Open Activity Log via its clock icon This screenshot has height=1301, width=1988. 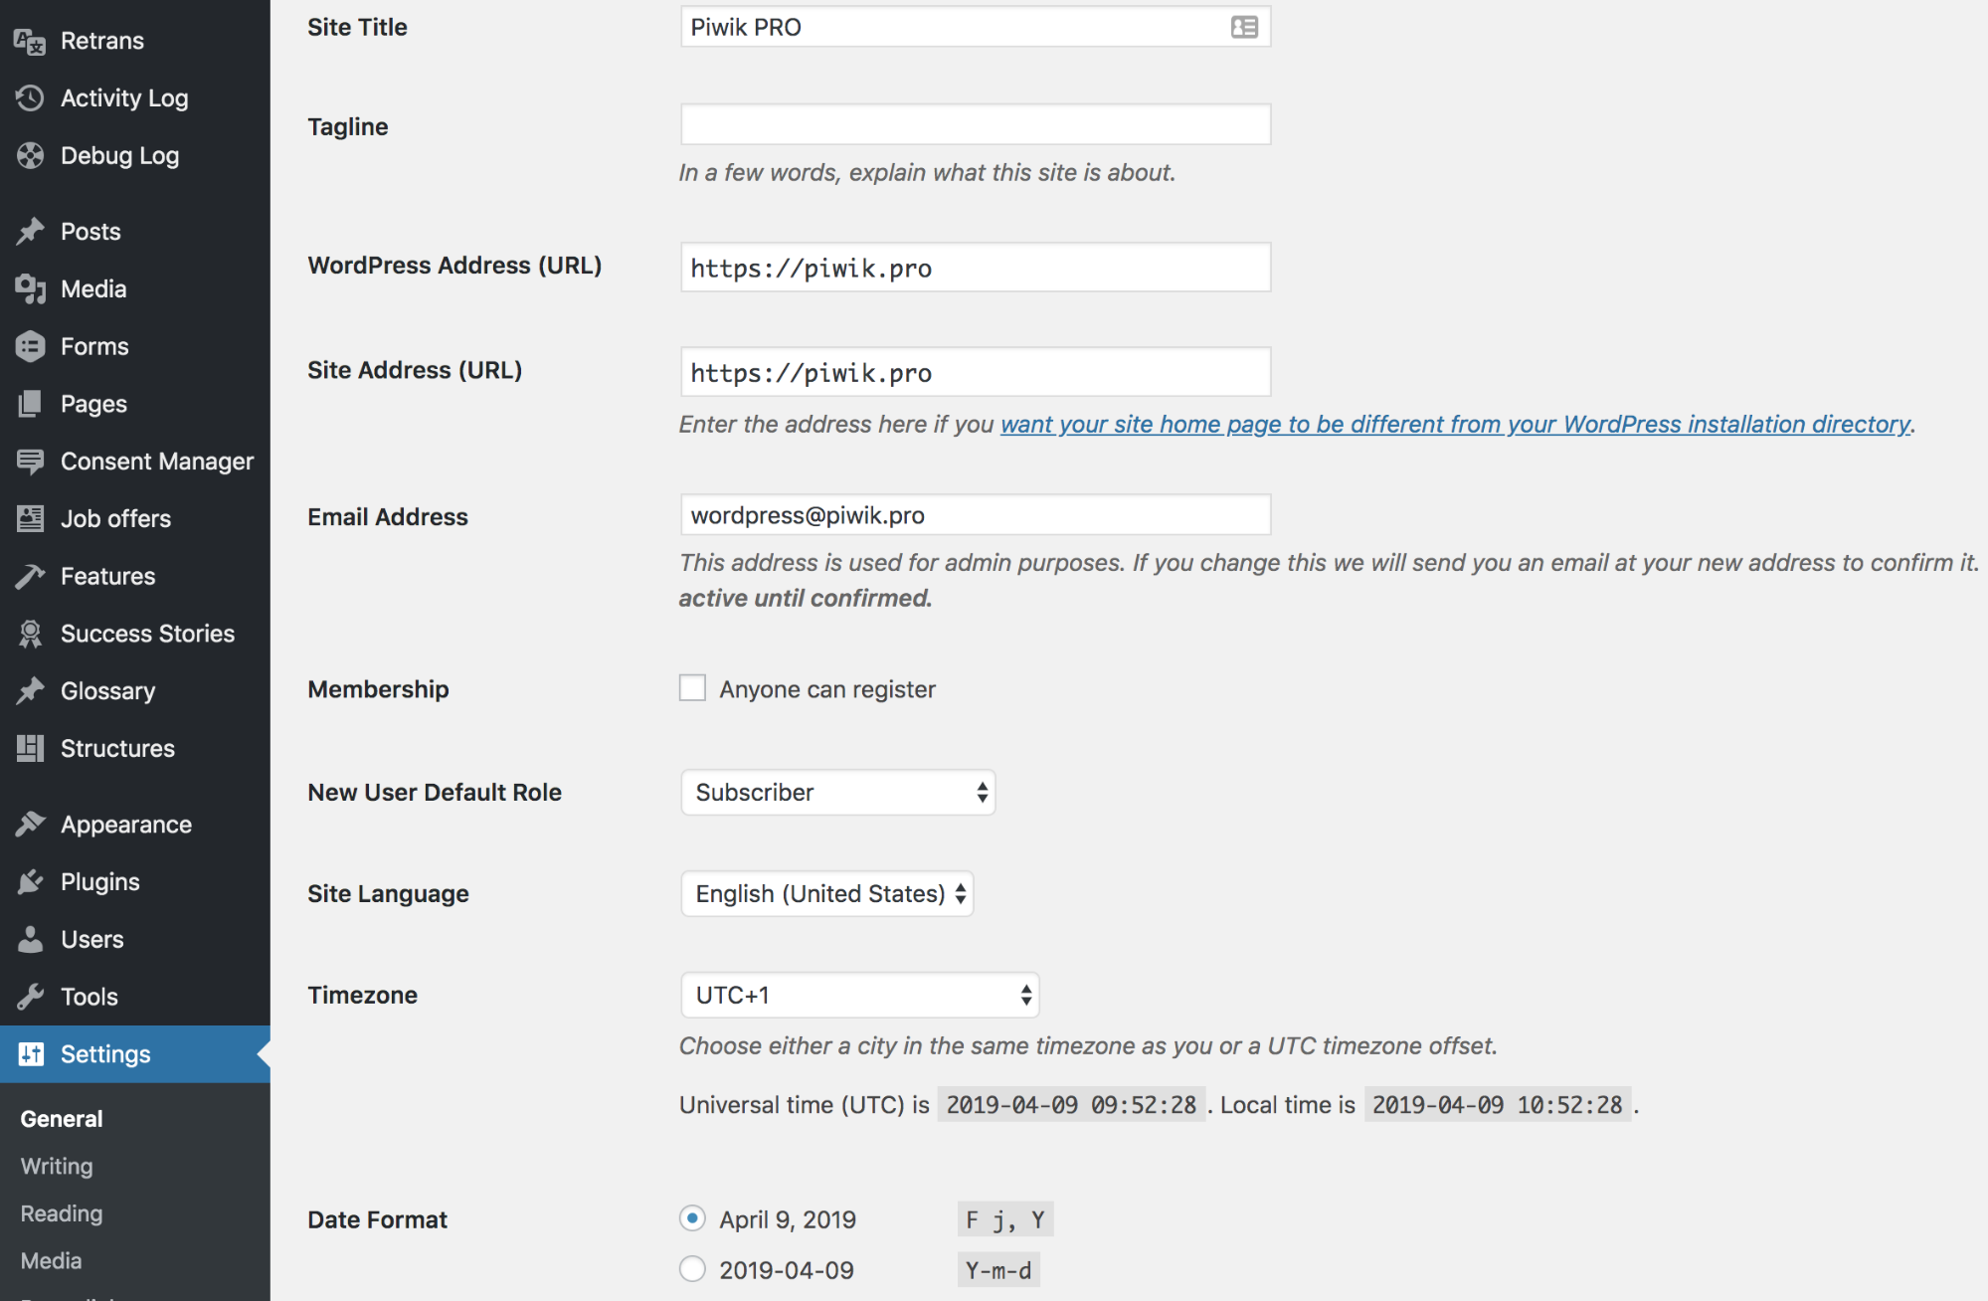click(30, 98)
